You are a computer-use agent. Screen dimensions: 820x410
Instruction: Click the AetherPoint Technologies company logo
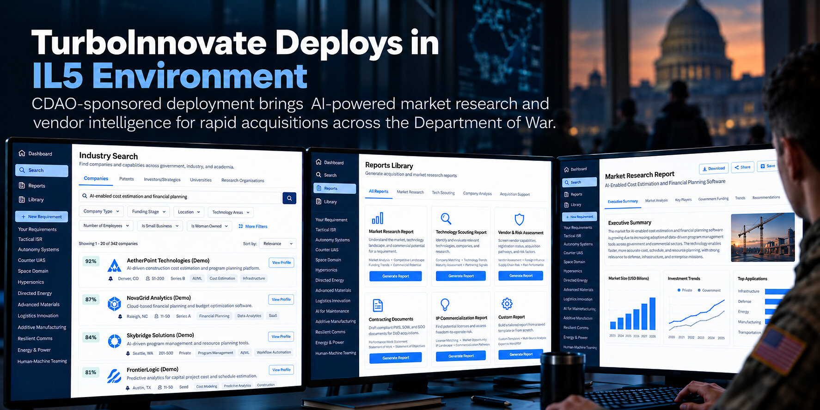114,266
